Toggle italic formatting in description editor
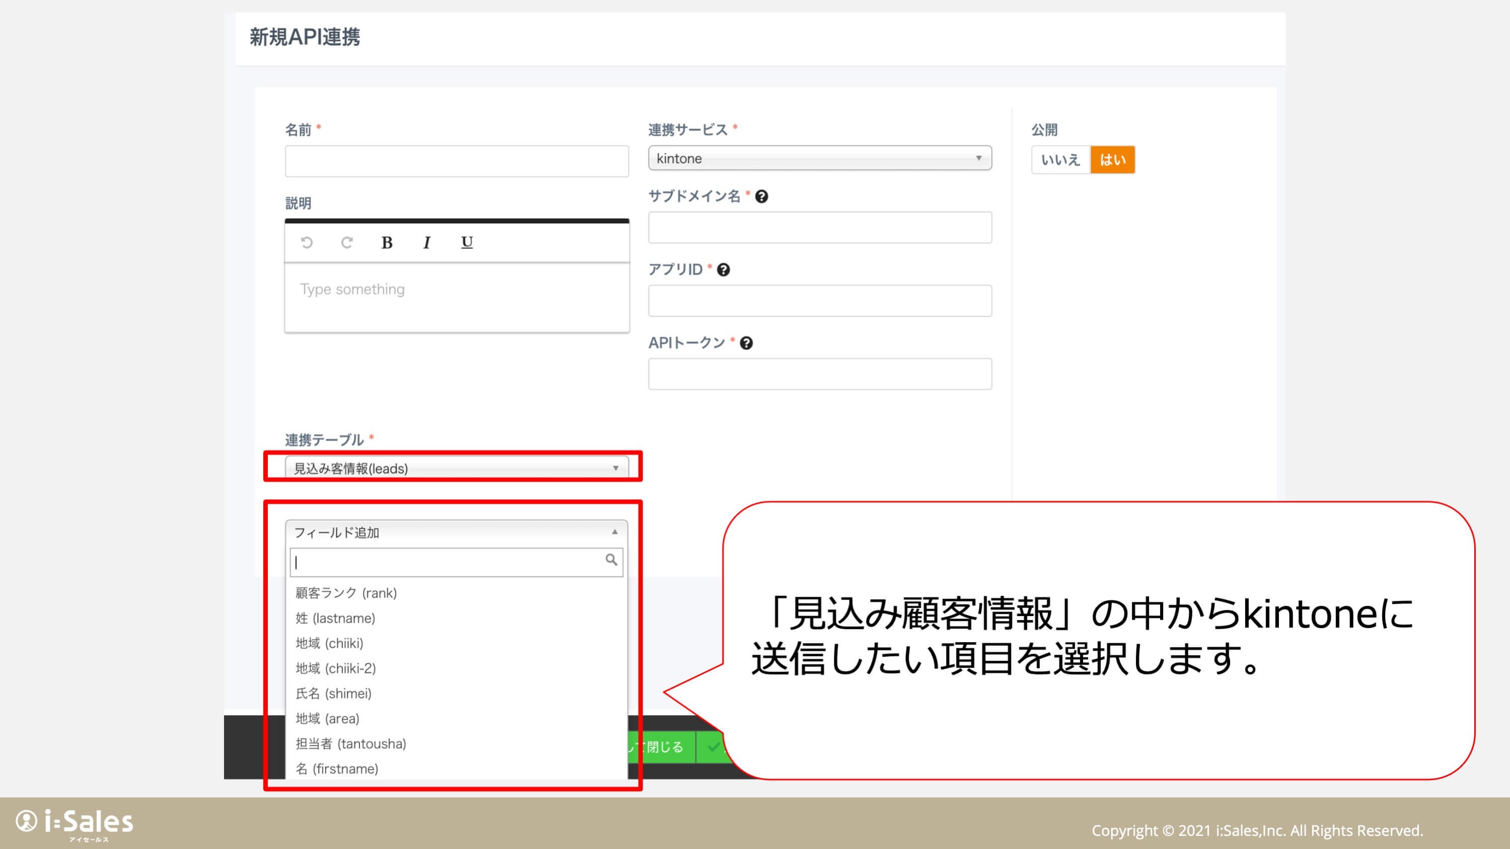1510x849 pixels. tap(427, 243)
